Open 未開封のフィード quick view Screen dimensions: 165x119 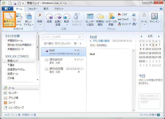coord(16,49)
